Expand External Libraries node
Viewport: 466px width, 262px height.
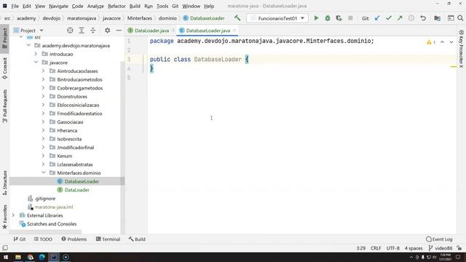(x=13, y=215)
